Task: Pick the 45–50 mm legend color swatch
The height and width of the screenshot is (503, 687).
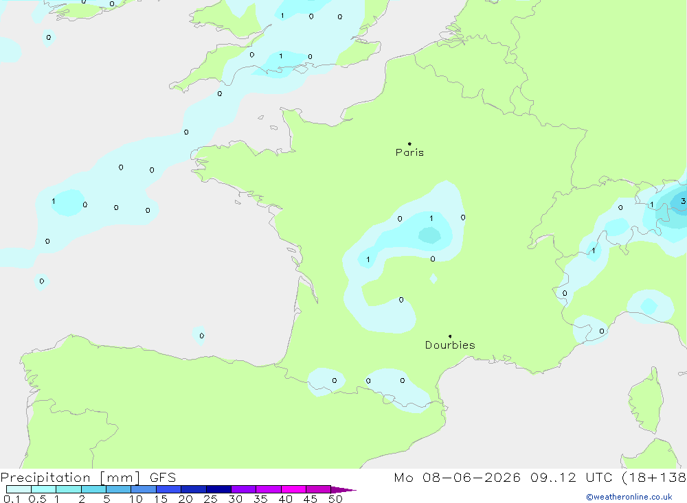Action: (319, 489)
